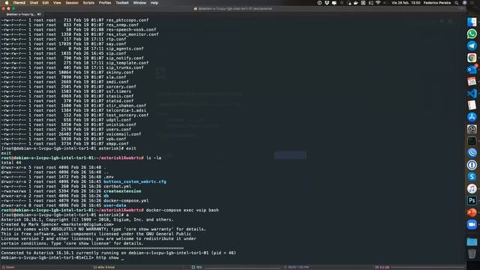
Task: Launch Skype from the Dock
Action: click(472, 177)
